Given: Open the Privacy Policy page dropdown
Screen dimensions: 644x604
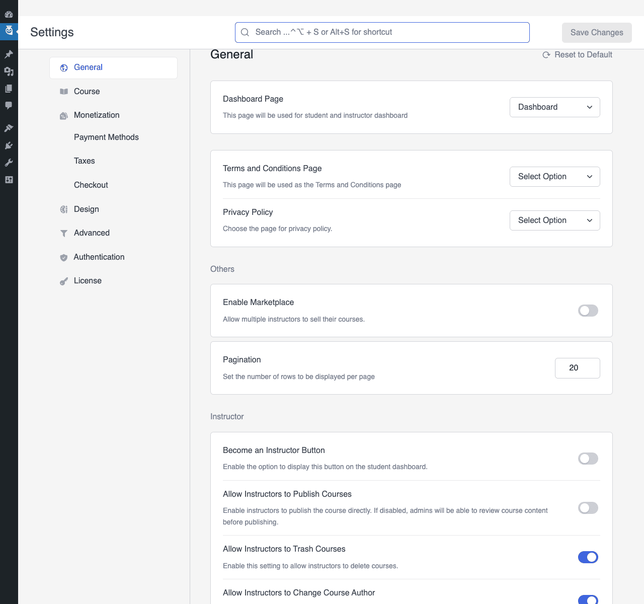Looking at the screenshot, I should [555, 220].
